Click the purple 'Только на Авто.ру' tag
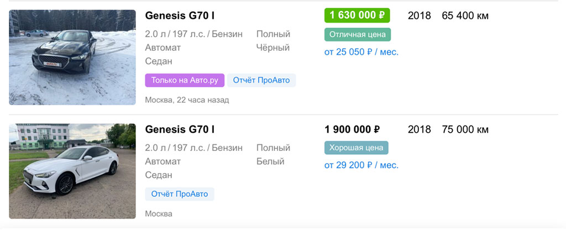Screen dimensions: 566x230 [x=184, y=80]
